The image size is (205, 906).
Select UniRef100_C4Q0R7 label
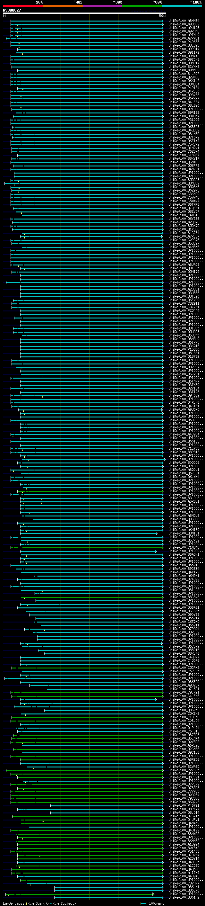[x=184, y=657]
